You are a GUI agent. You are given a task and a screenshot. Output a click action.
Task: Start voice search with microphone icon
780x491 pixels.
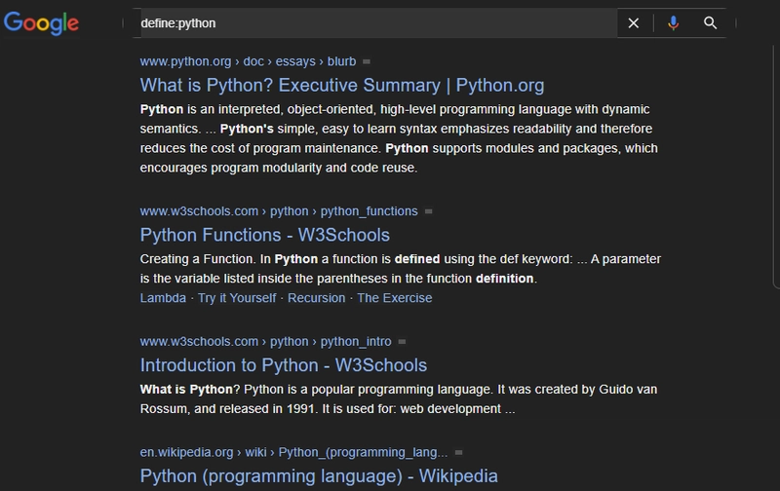pyautogui.click(x=673, y=22)
